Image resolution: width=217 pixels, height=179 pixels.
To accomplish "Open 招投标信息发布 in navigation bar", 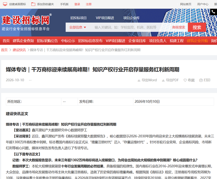I will coord(90,41).
